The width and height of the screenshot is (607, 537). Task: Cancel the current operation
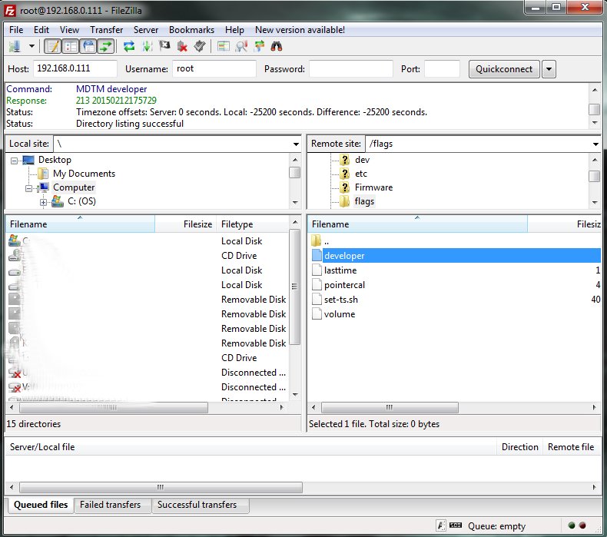[164, 46]
